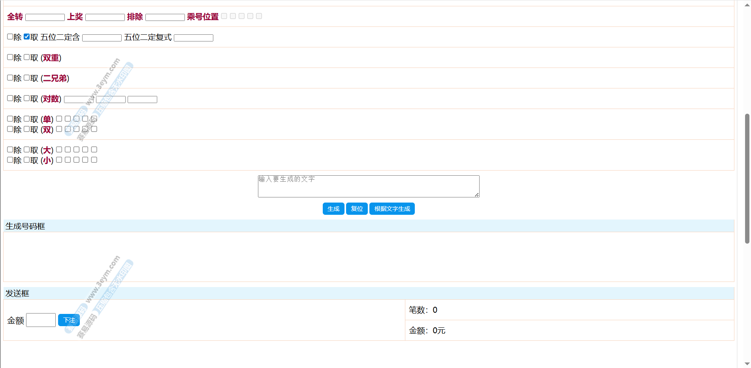Check the 除 checkbox for 五位二定含

pos(10,37)
